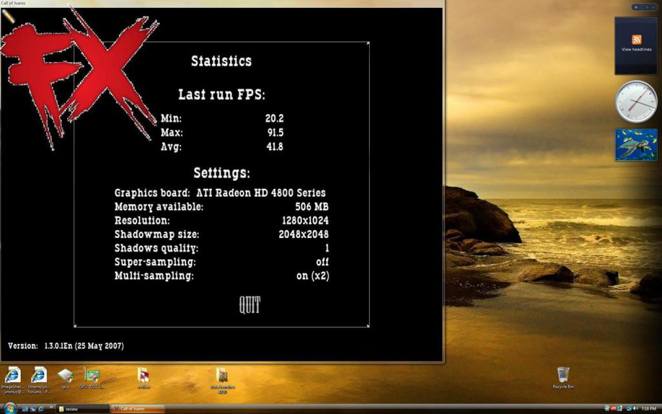Click the taskbar clock showing 7:18 PM

point(649,408)
